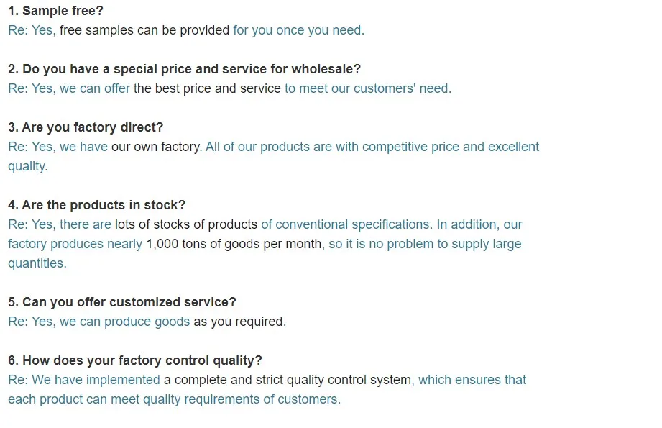Click the text "our own factory."
This screenshot has height=428, width=662.
[x=157, y=147]
